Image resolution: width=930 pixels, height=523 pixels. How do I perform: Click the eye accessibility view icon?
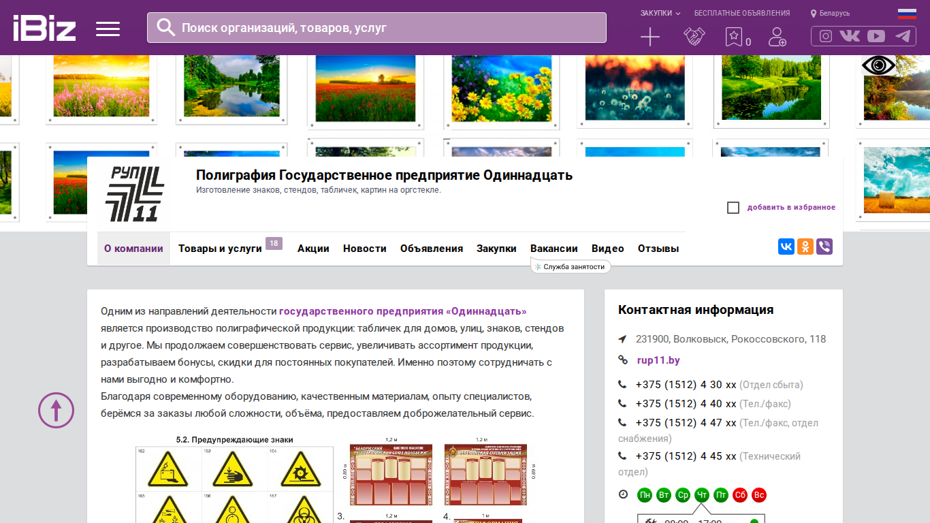[878, 65]
